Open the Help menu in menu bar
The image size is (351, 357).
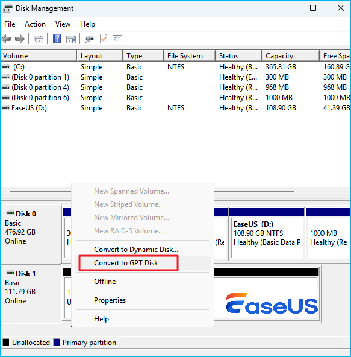(87, 24)
